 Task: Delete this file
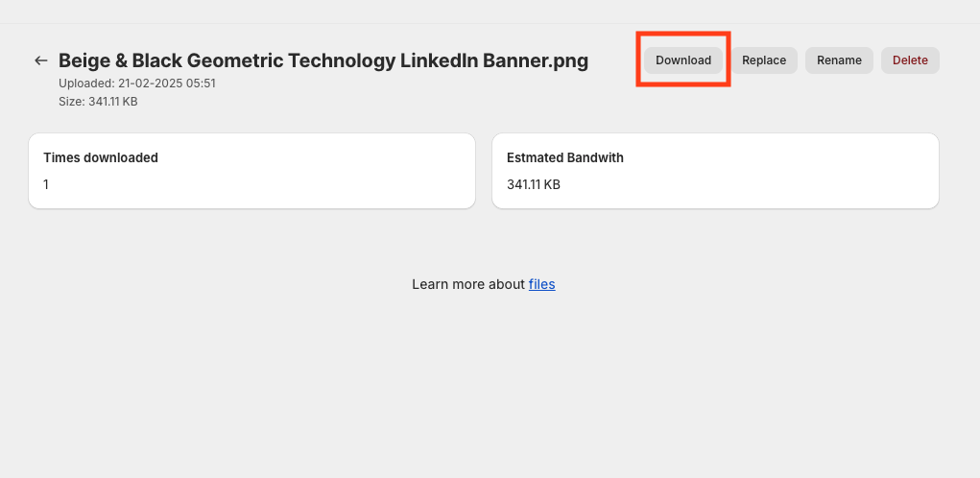click(x=910, y=60)
